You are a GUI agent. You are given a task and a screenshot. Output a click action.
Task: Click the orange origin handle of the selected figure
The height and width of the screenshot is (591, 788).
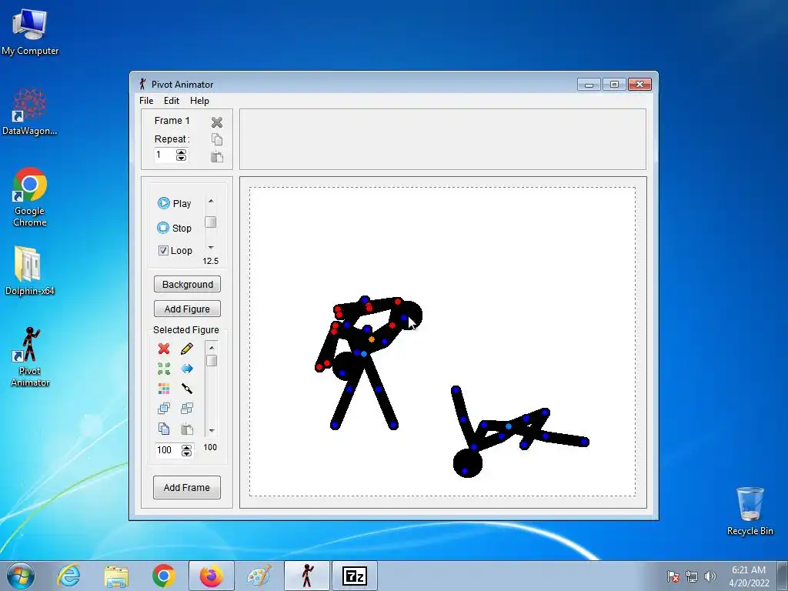coord(372,339)
